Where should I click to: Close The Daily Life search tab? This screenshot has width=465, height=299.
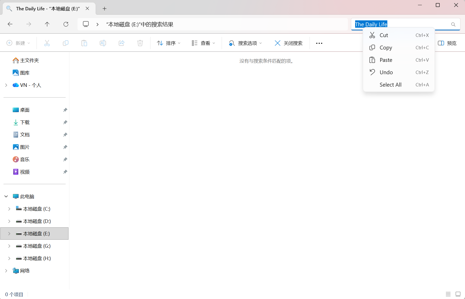pyautogui.click(x=87, y=9)
